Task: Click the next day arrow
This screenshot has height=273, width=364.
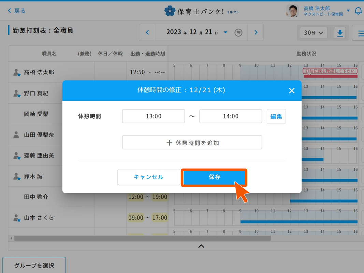Action: [x=255, y=32]
